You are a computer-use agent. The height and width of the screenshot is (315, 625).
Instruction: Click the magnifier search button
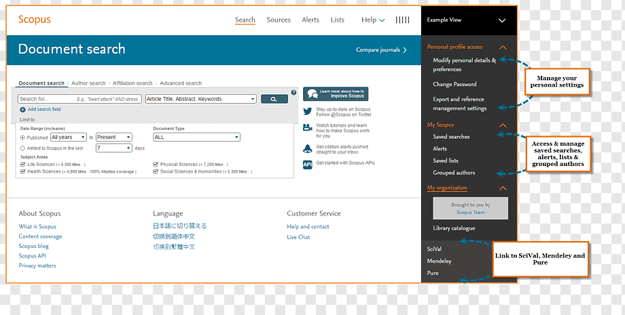274,99
